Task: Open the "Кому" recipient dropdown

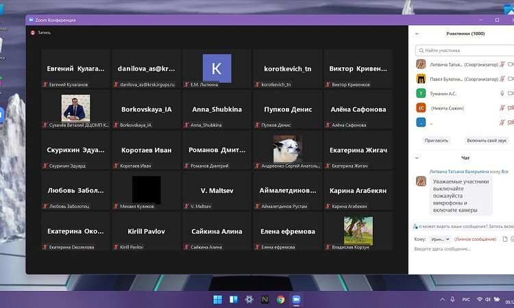Action: point(440,239)
